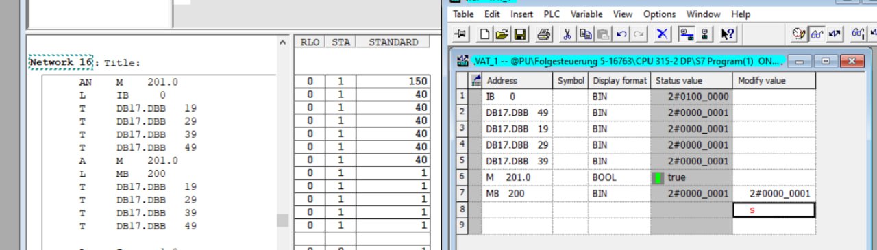877x250 pixels.
Task: Print using the printer toolbar icon
Action: (x=543, y=34)
